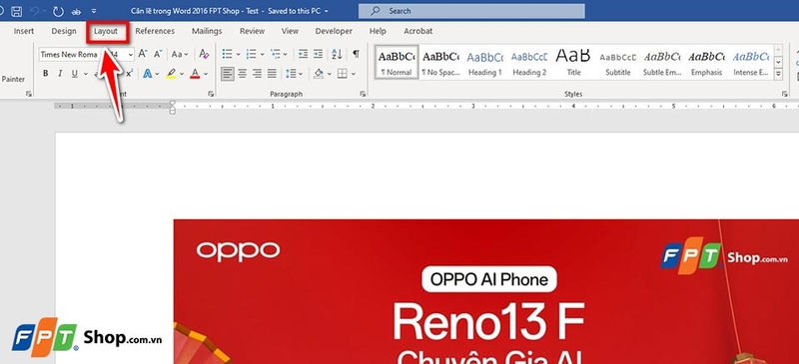Viewport: 799px width, 364px height.
Task: Toggle Align Right paragraph alignment
Action: [x=258, y=74]
